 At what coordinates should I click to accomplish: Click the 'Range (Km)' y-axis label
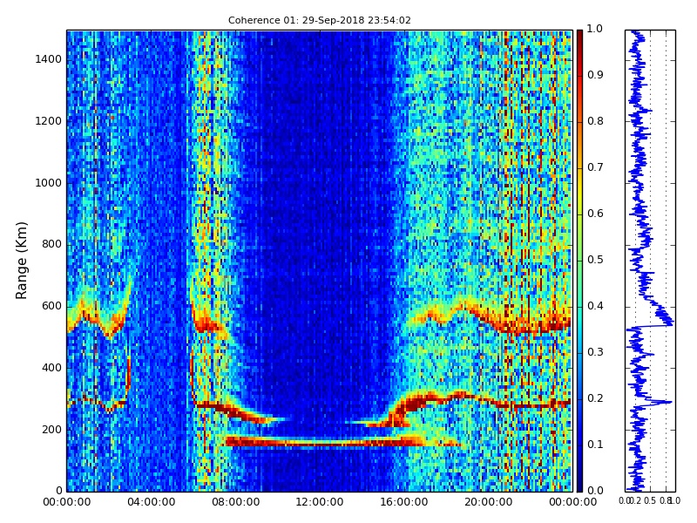21,261
